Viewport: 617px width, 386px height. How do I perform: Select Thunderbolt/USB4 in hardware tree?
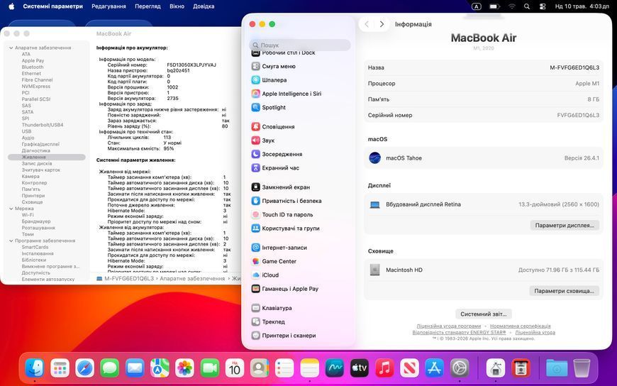[43, 125]
